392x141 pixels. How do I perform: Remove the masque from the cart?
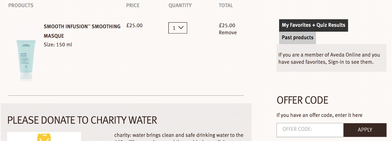[228, 33]
